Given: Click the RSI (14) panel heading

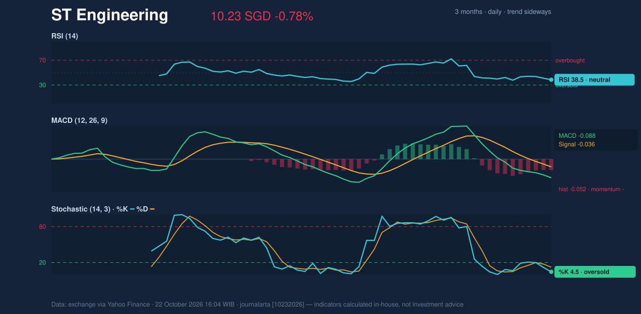Looking at the screenshot, I should pos(65,36).
